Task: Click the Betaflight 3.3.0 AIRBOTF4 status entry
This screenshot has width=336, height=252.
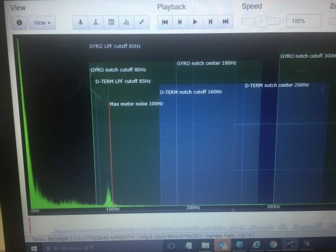Action: (x=91, y=238)
